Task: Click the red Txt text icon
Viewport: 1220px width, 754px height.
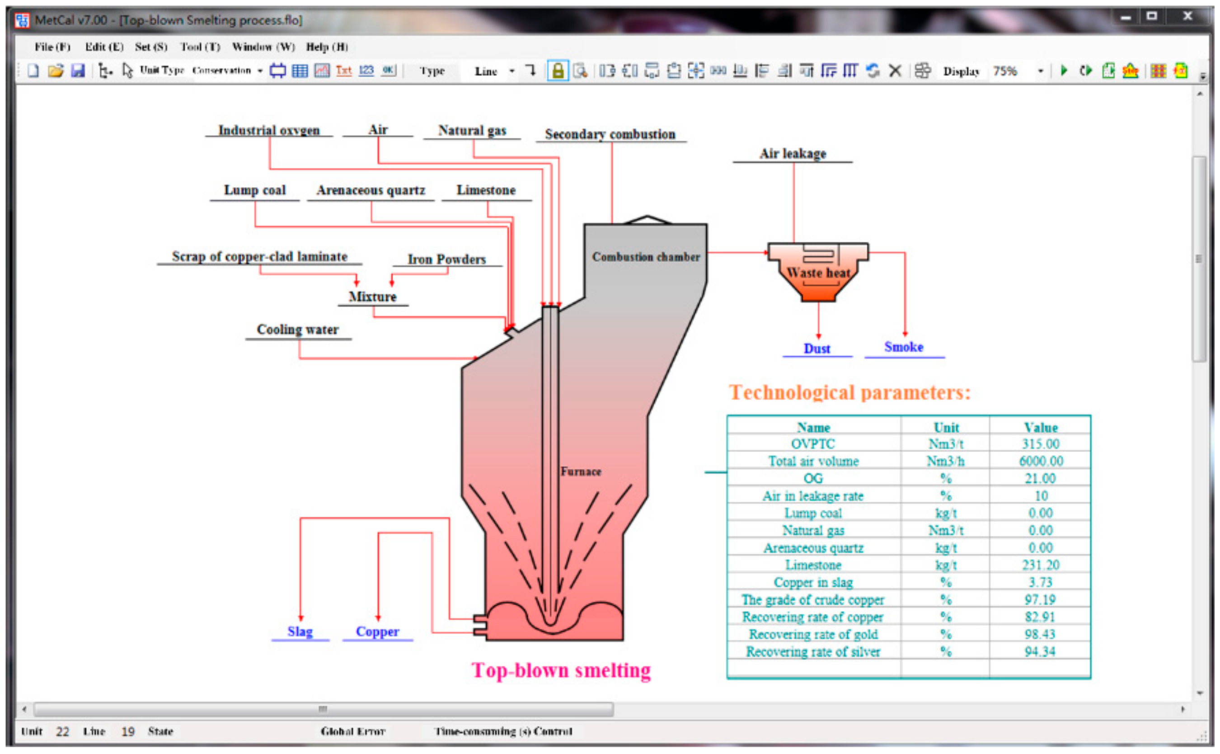Action: [343, 71]
